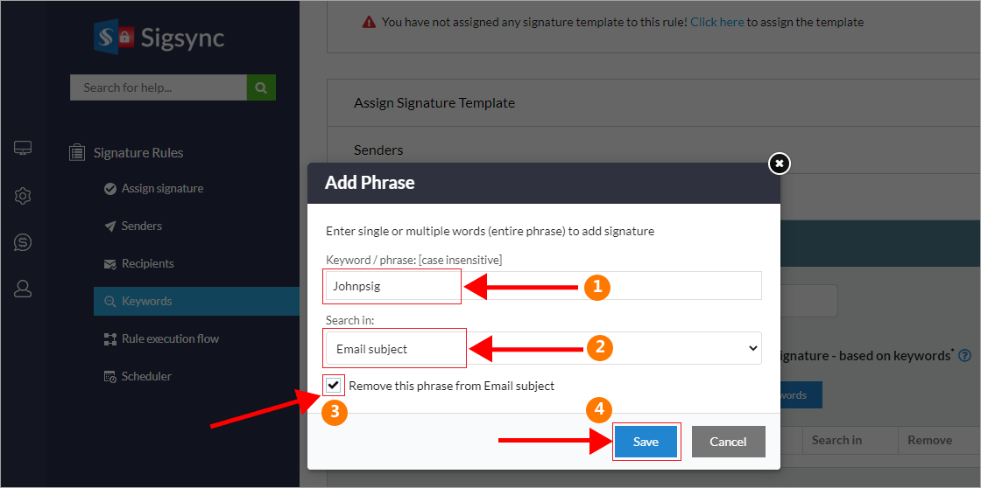Click the circled S sidebar icon
The image size is (981, 488).
pyautogui.click(x=23, y=242)
